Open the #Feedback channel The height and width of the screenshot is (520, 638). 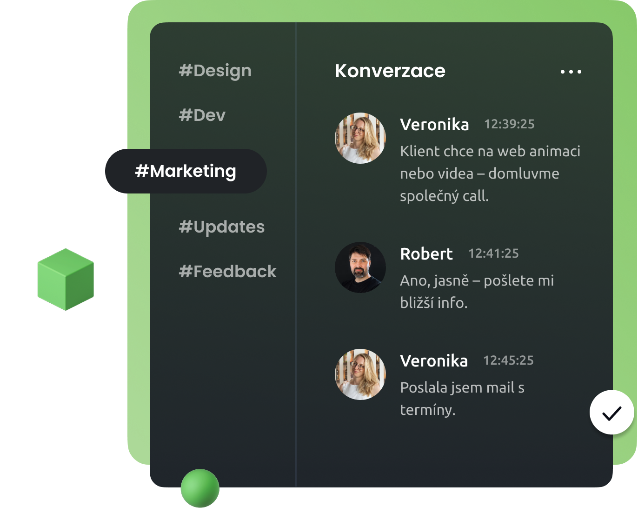tap(228, 271)
